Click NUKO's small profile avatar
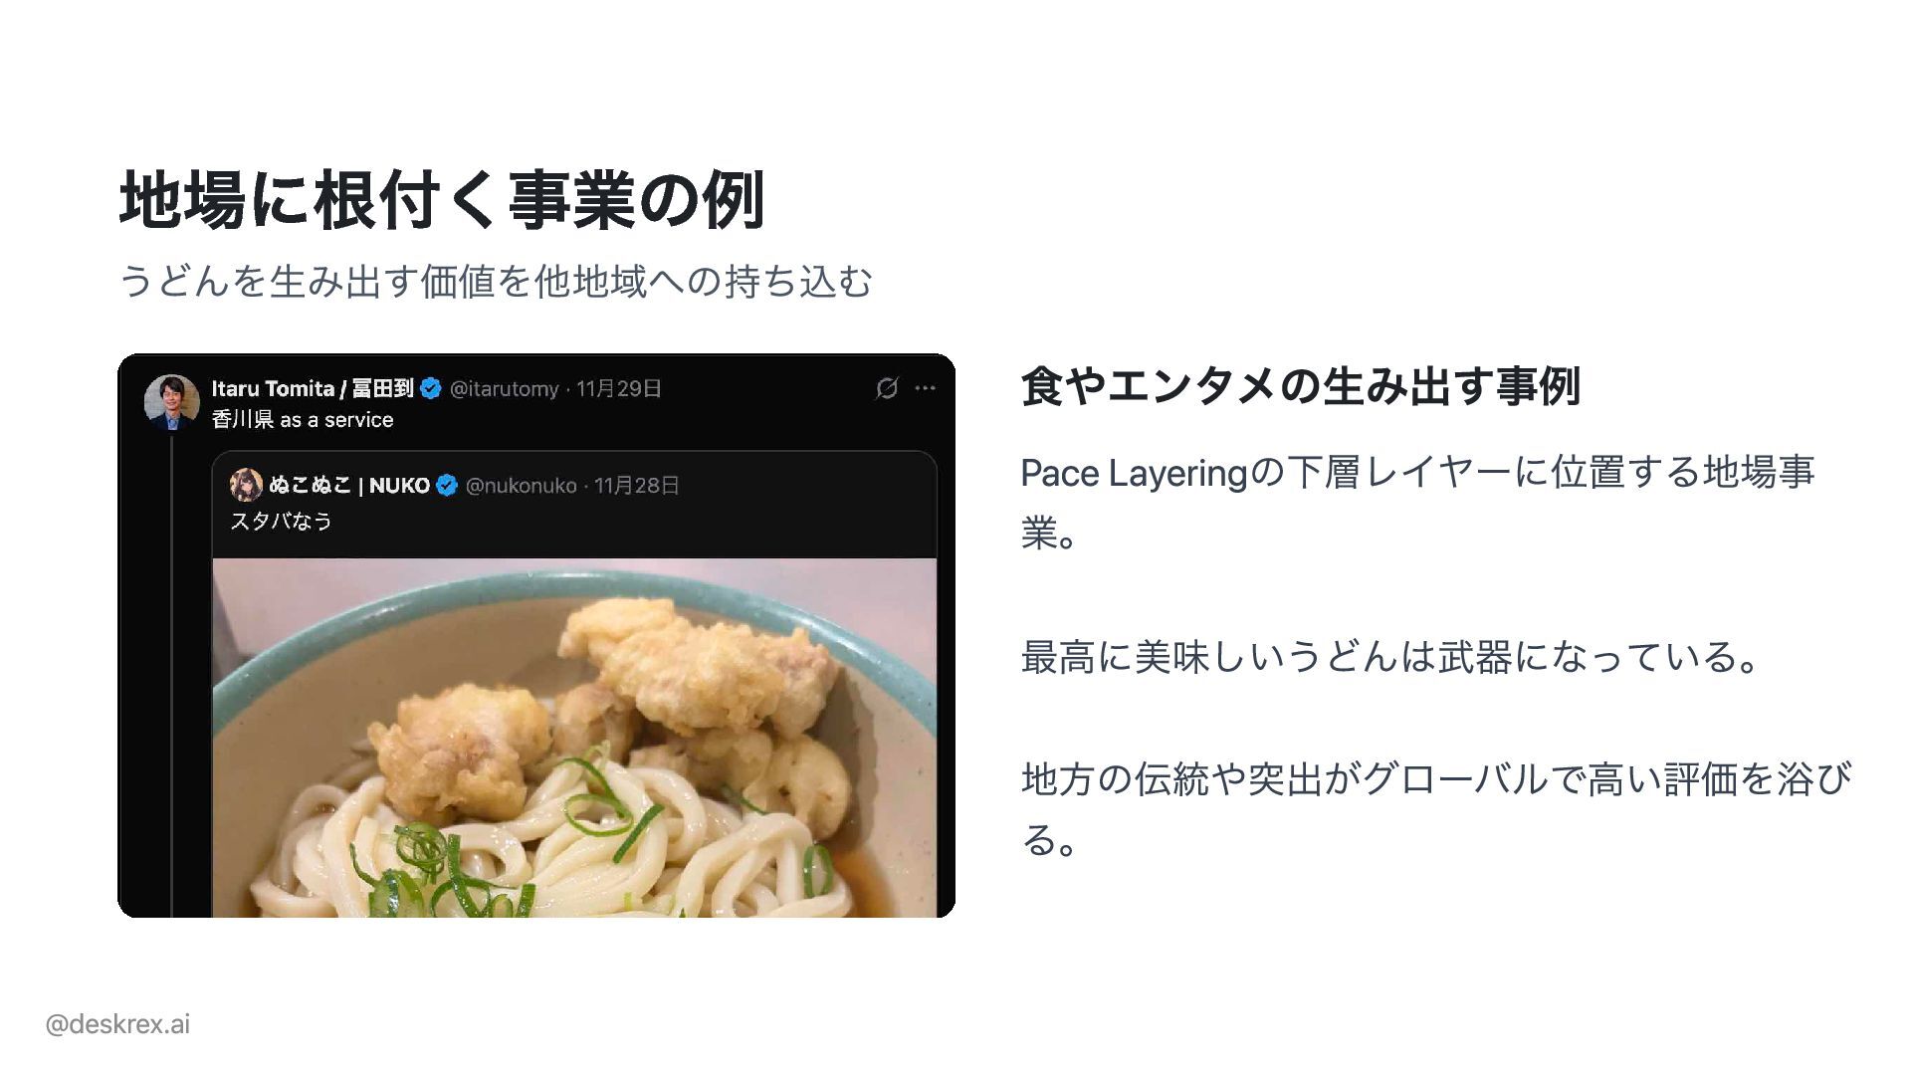The image size is (1911, 1075). [x=245, y=485]
